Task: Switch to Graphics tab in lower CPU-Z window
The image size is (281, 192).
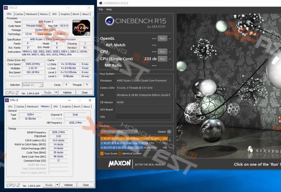Action: click(x=66, y=106)
